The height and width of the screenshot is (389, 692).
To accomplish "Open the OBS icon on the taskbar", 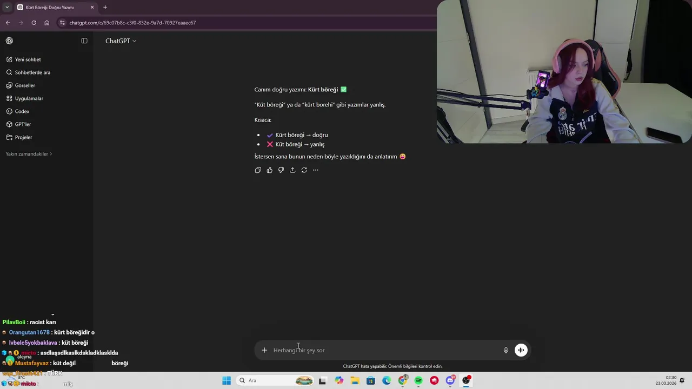I will pyautogui.click(x=466, y=381).
